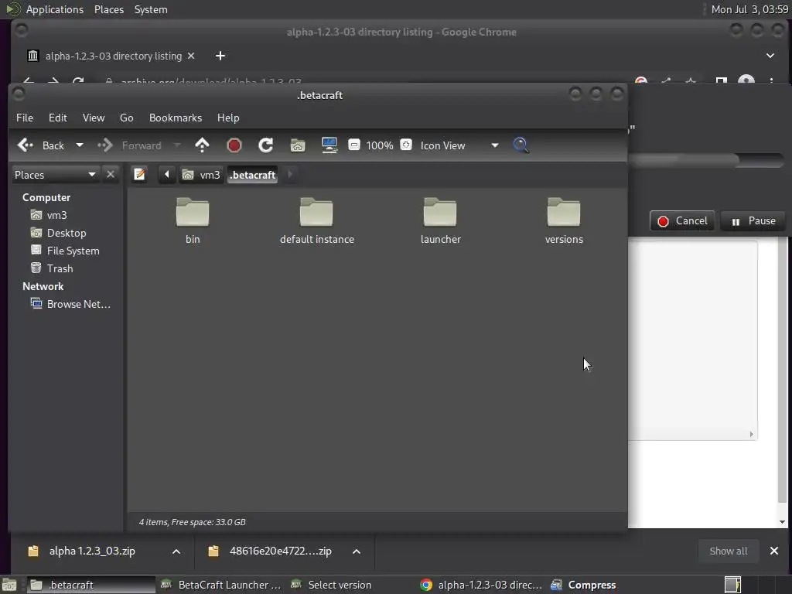Screen dimensions: 792x594
Task: Click the red Stop loading icon
Action: (234, 145)
